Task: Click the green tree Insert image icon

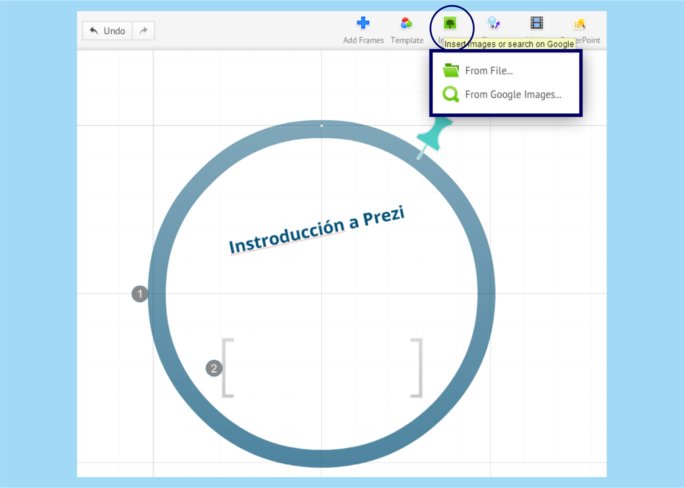Action: point(450,23)
